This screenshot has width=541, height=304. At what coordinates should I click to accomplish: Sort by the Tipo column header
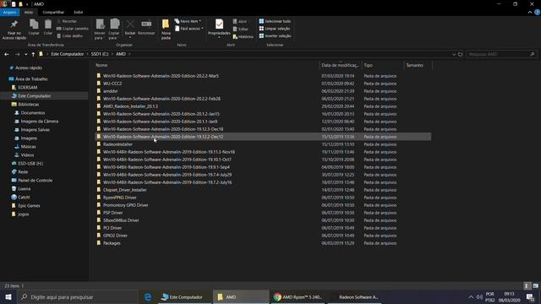point(369,65)
